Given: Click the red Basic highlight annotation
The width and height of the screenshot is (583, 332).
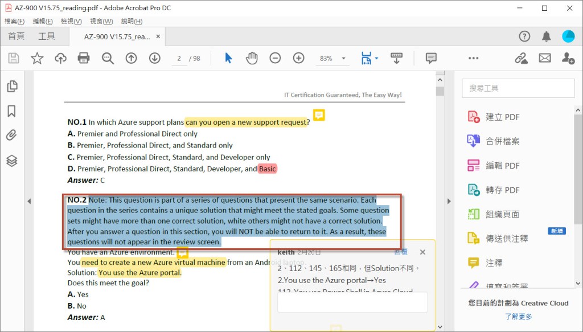Looking at the screenshot, I should (x=267, y=169).
